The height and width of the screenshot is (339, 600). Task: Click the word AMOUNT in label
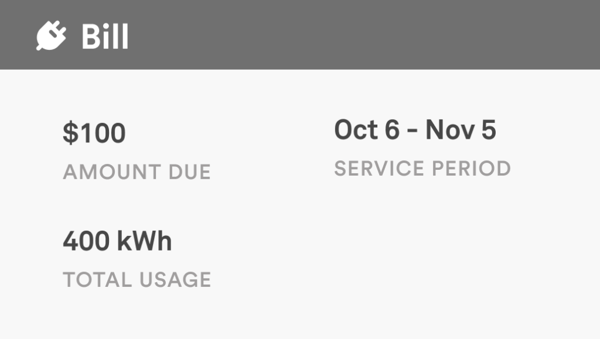tap(112, 172)
